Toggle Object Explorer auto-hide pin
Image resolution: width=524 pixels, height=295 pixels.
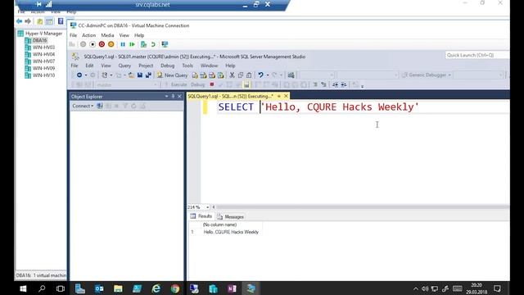[x=173, y=97]
